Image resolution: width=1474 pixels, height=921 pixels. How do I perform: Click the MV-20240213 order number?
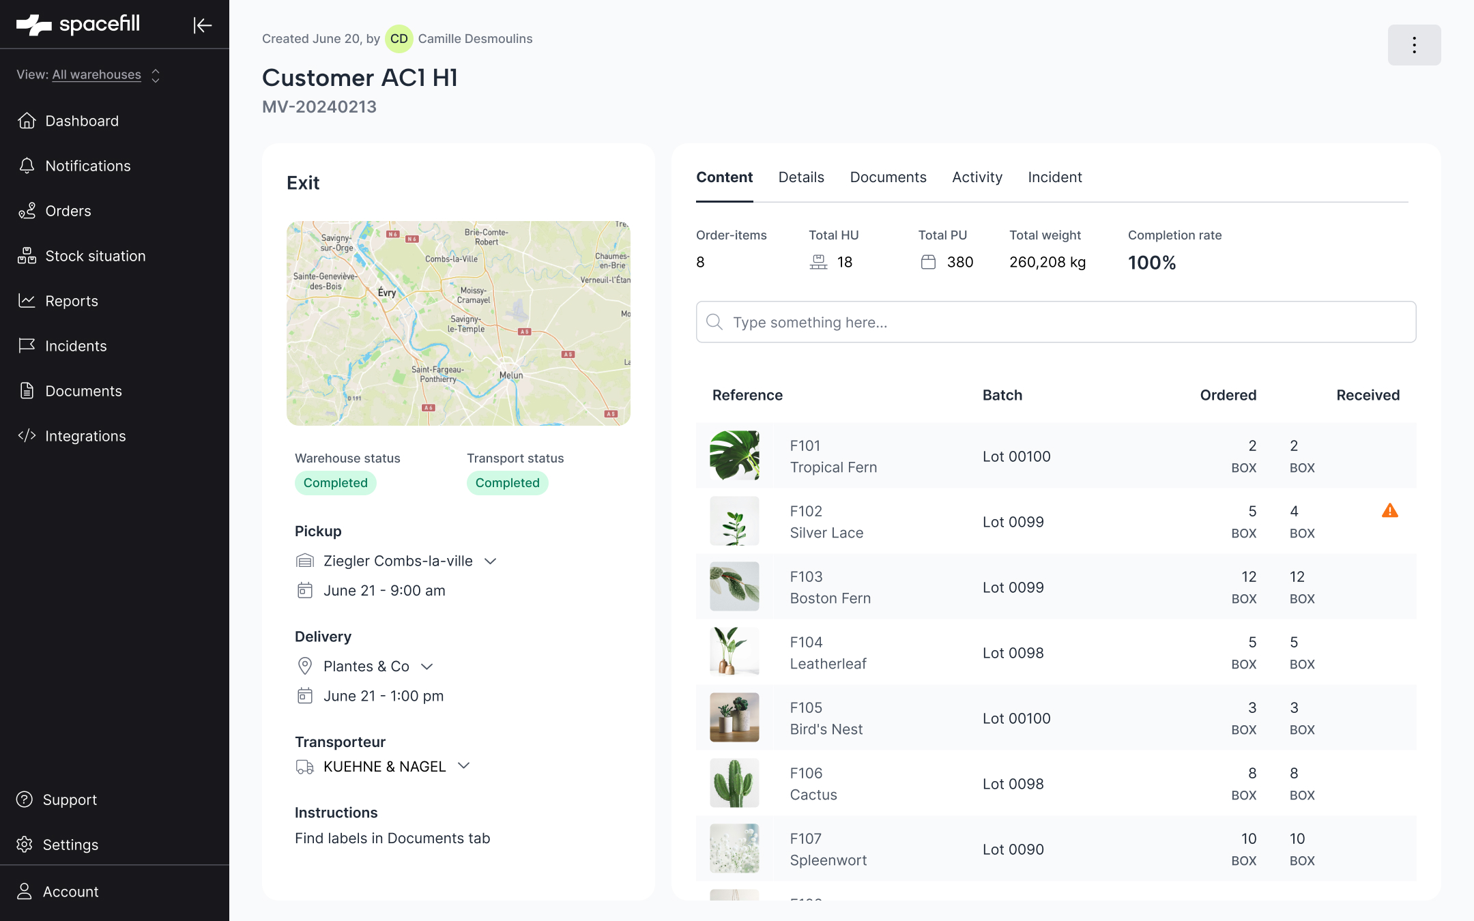[319, 106]
